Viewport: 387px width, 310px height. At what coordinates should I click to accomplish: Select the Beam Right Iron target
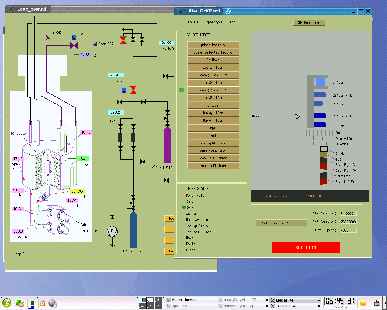[213, 150]
